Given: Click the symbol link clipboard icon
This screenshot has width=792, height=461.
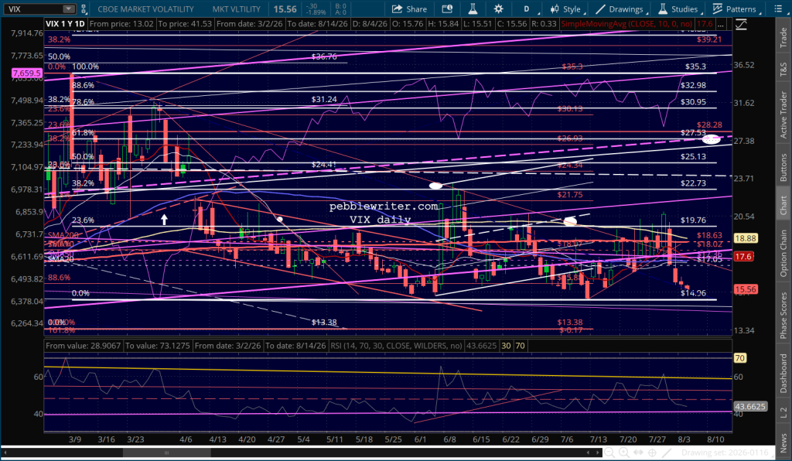Looking at the screenshot, I should 84,9.
